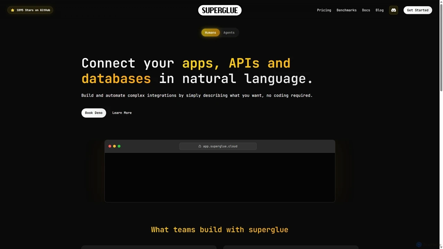Click the app.superglue.cloud address bar

218,146
